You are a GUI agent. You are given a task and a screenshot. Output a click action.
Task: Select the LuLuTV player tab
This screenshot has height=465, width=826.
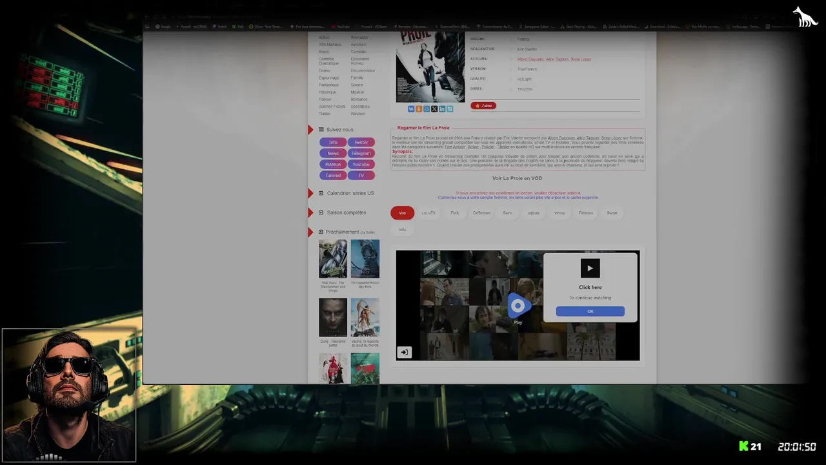tap(428, 212)
